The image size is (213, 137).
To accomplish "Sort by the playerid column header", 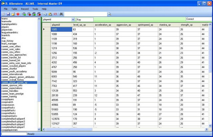I will (x=61, y=25).
